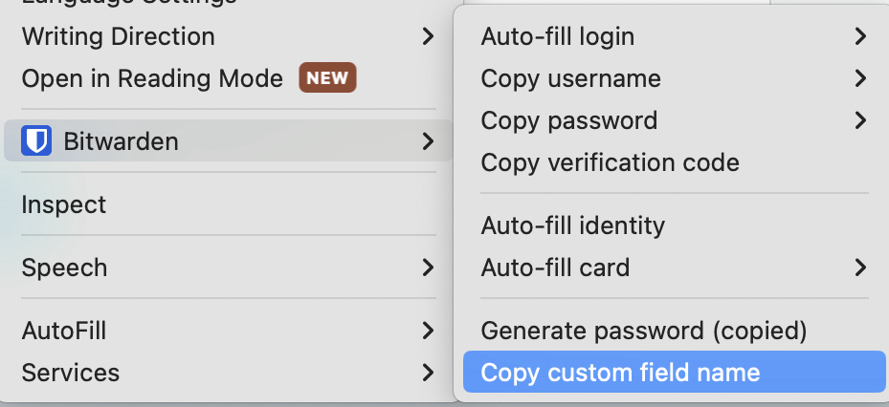Click the NEW badge beside Reading Mode

click(327, 78)
